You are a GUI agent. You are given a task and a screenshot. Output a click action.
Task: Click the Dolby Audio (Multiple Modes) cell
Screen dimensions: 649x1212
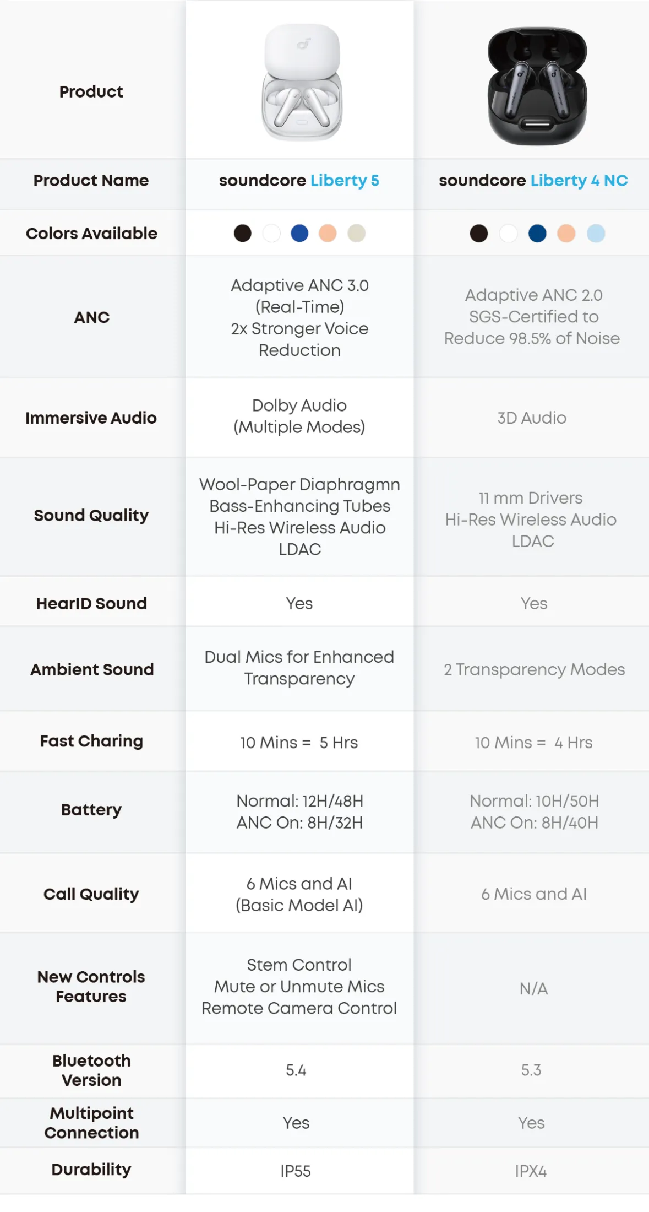[x=299, y=416]
